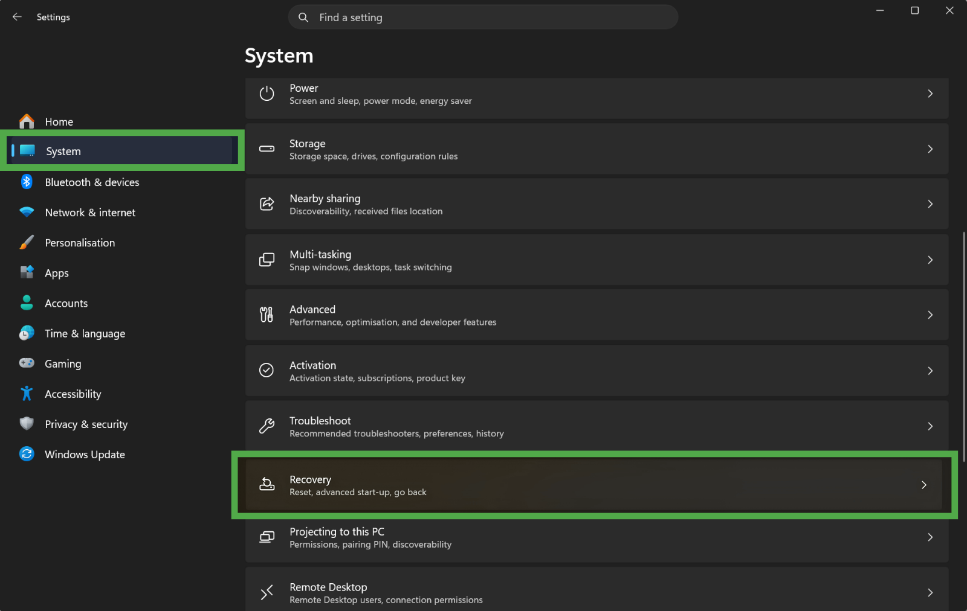Click the Wi-Fi network icon

coord(27,212)
